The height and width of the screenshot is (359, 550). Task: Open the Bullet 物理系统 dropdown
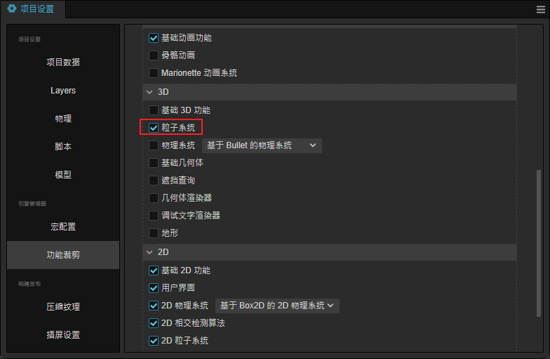262,145
